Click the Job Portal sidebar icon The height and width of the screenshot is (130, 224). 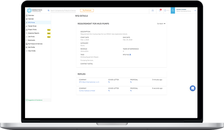(x=27, y=37)
